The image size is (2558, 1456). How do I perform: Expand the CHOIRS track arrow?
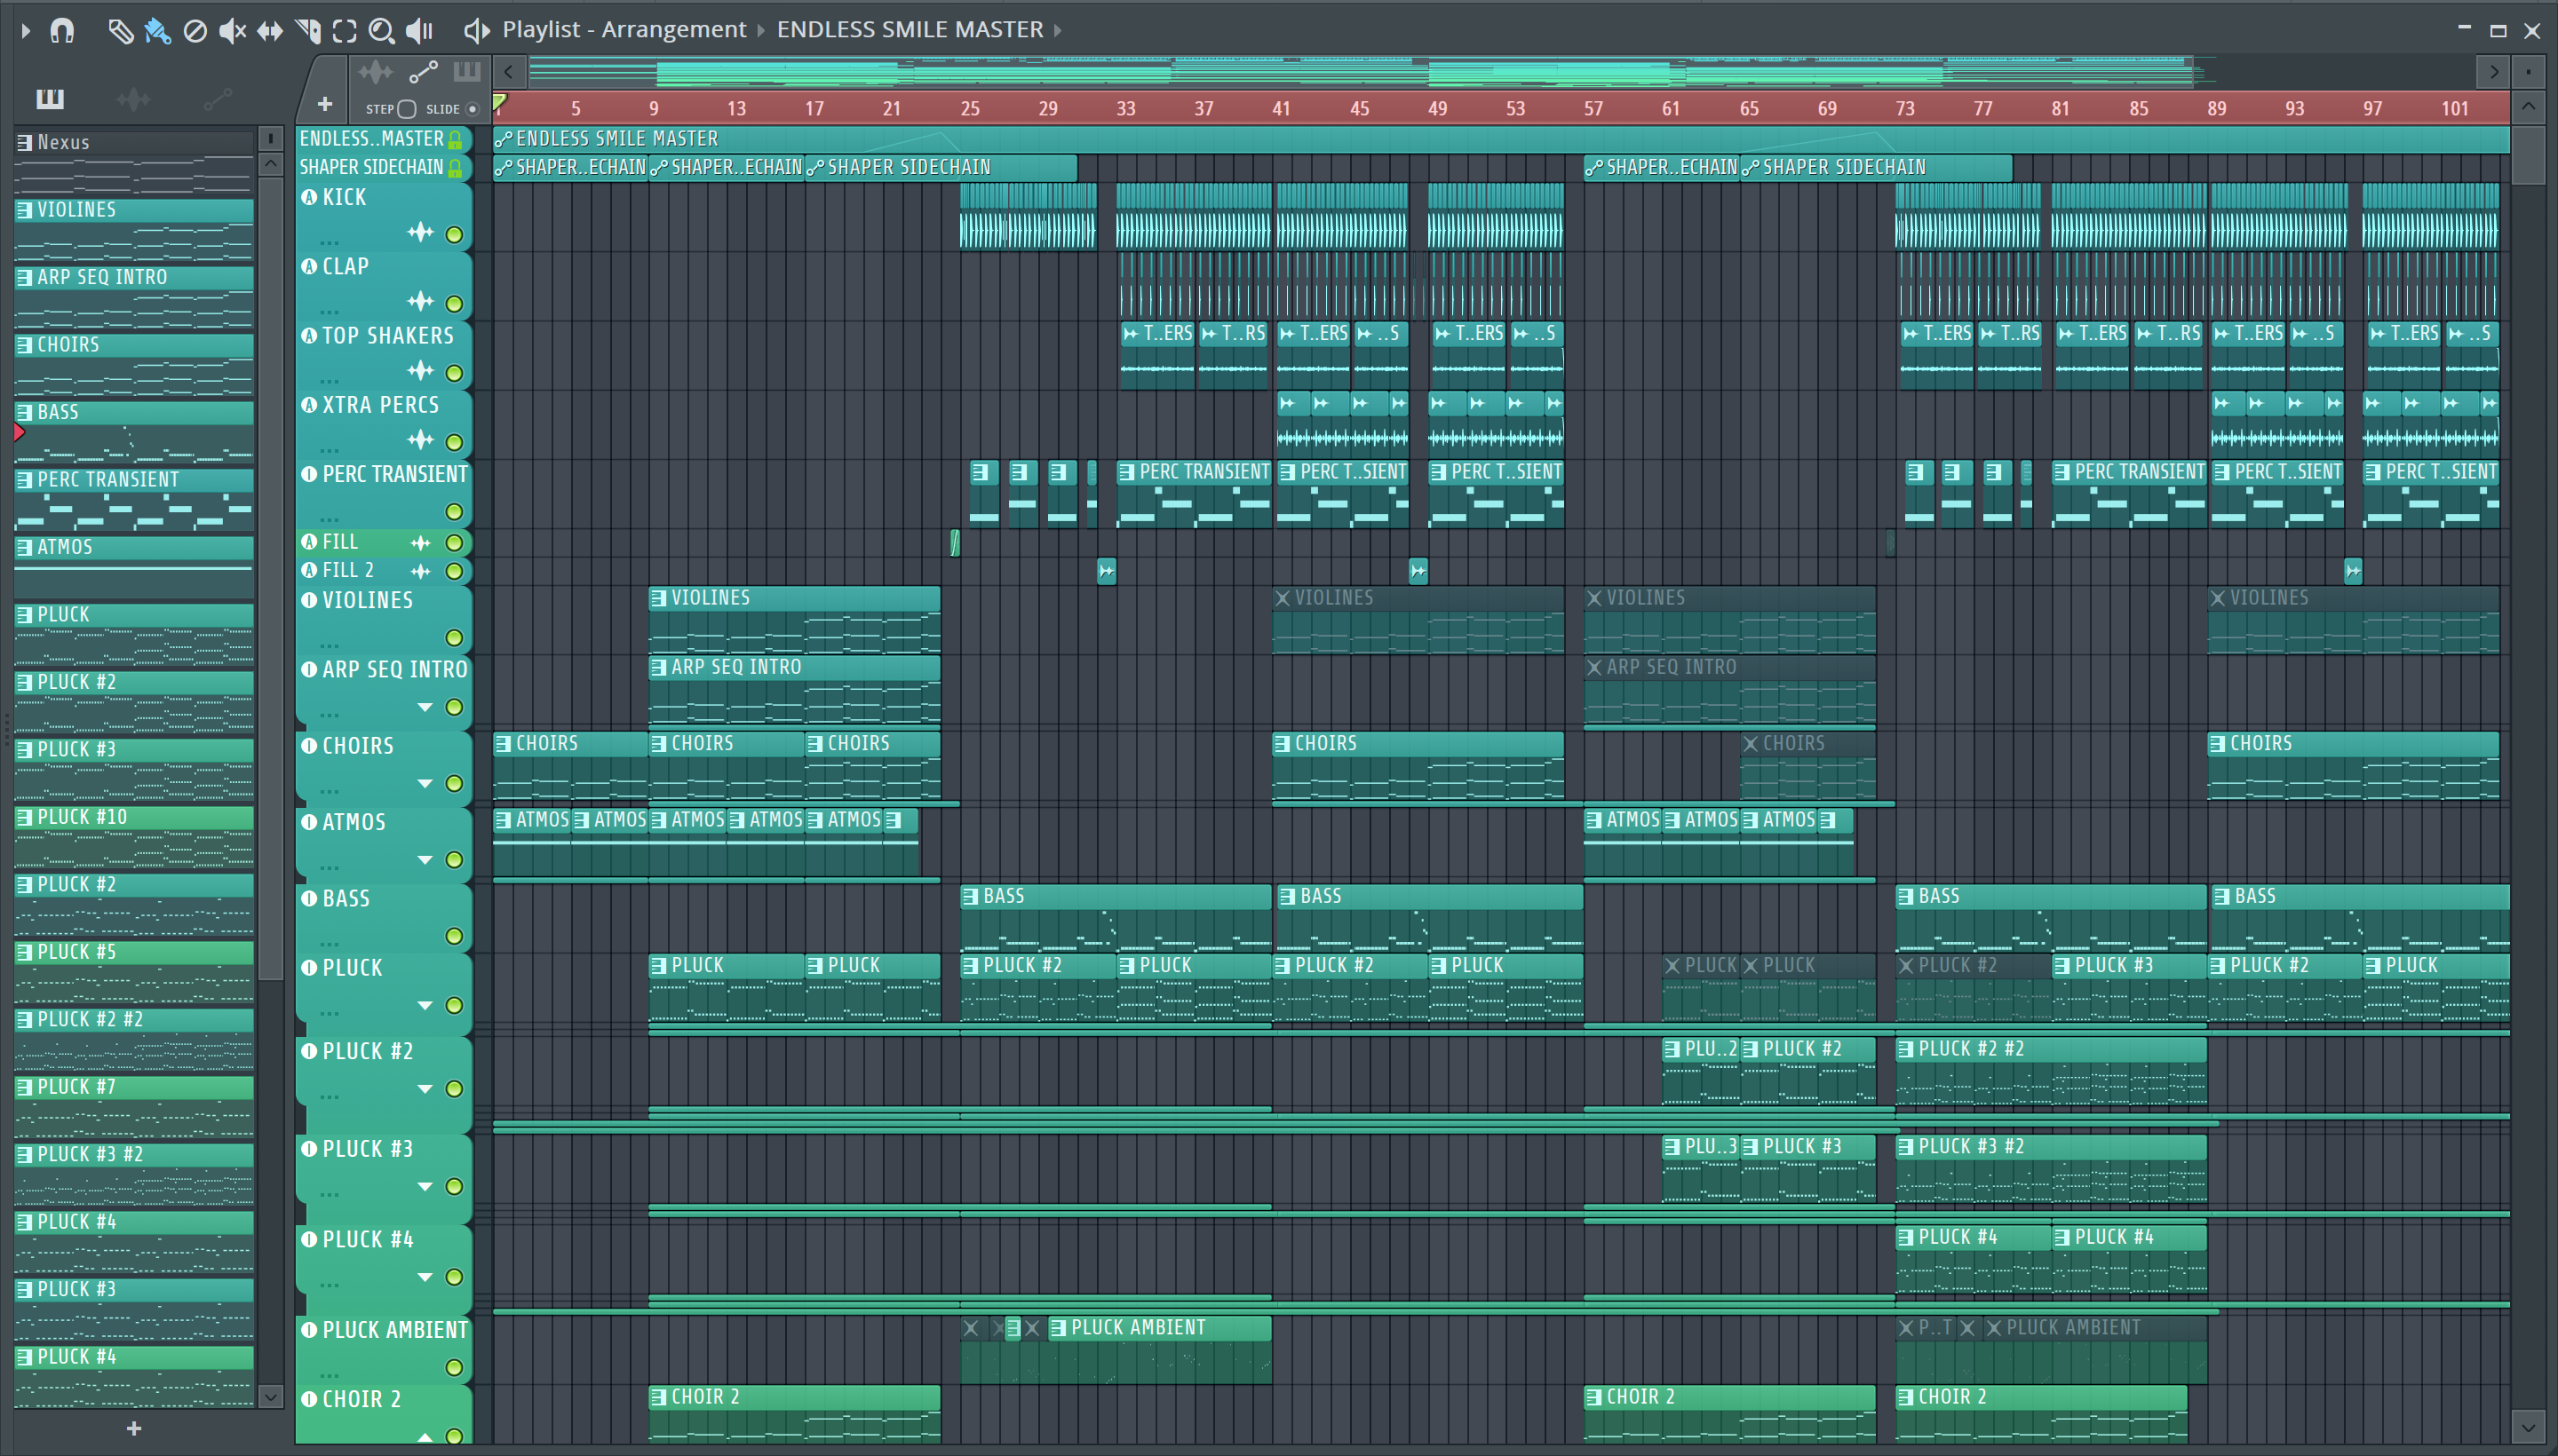(425, 784)
